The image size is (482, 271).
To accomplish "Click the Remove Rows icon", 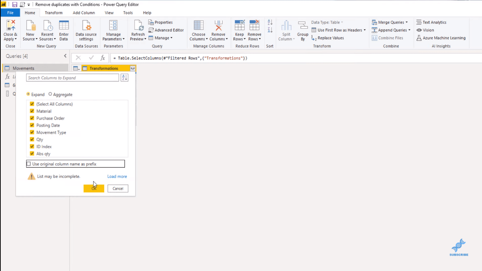I will [254, 25].
